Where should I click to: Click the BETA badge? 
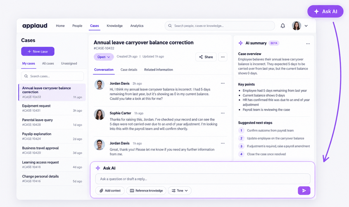(274, 43)
